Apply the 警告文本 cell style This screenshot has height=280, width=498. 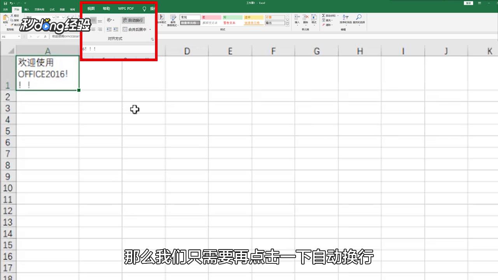click(x=232, y=23)
